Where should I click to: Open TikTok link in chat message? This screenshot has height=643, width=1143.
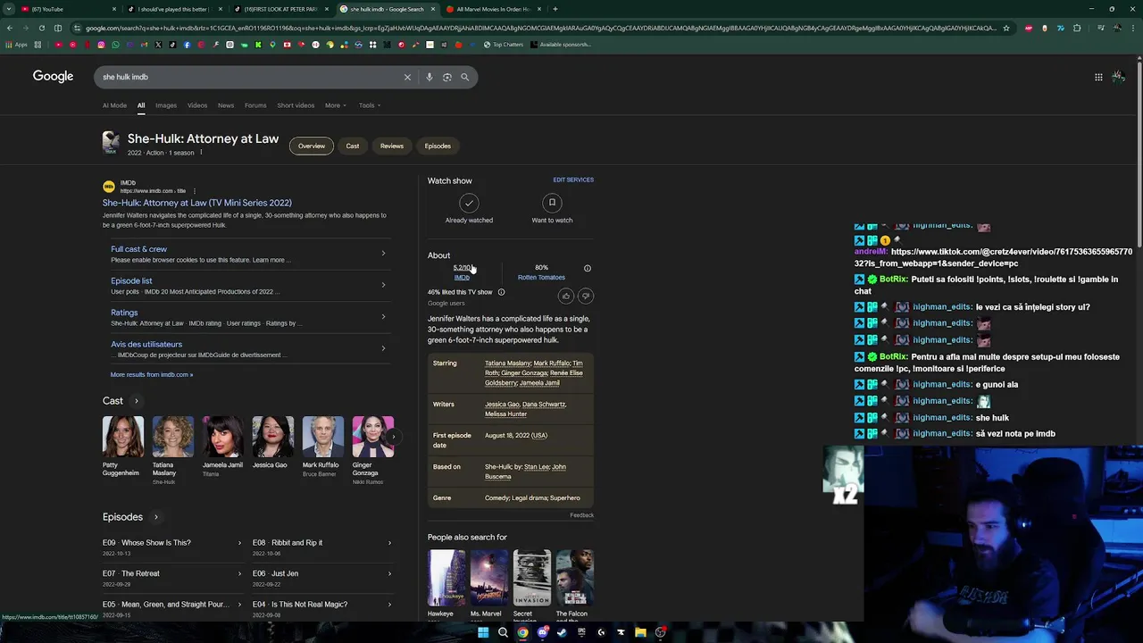click(x=993, y=258)
